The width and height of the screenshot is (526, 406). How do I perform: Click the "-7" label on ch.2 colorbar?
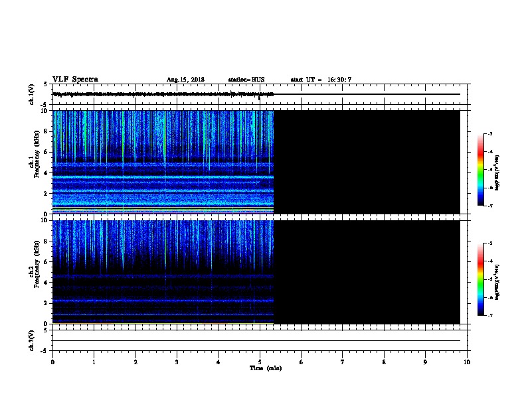coord(489,315)
